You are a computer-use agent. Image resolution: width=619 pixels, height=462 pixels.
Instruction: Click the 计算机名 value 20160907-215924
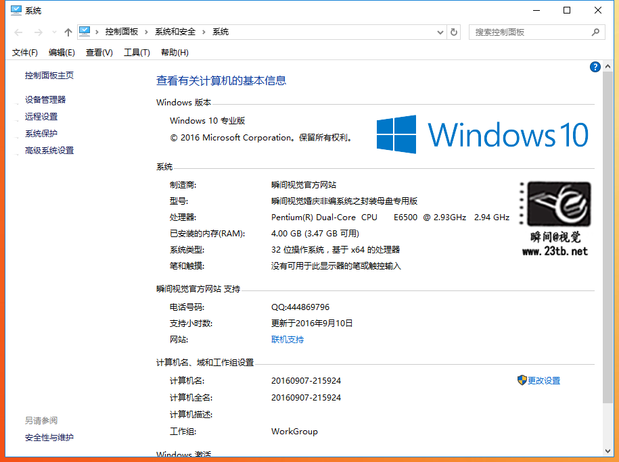pos(306,381)
